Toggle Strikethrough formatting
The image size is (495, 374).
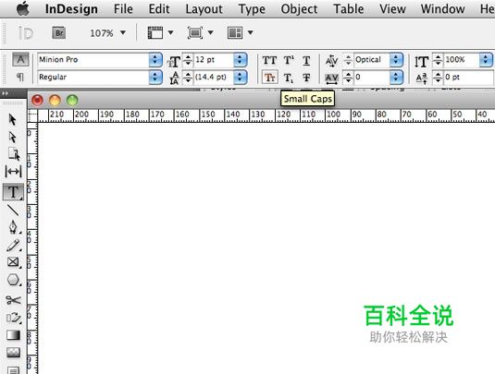tap(306, 78)
